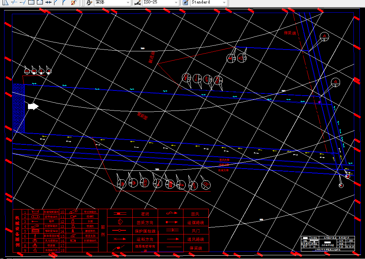
Task: Select the Join tool with facing arrows
Action: 48,2
